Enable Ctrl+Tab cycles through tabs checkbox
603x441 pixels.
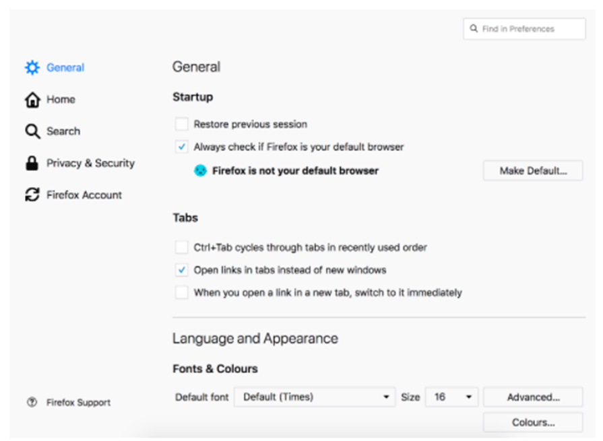pos(181,248)
